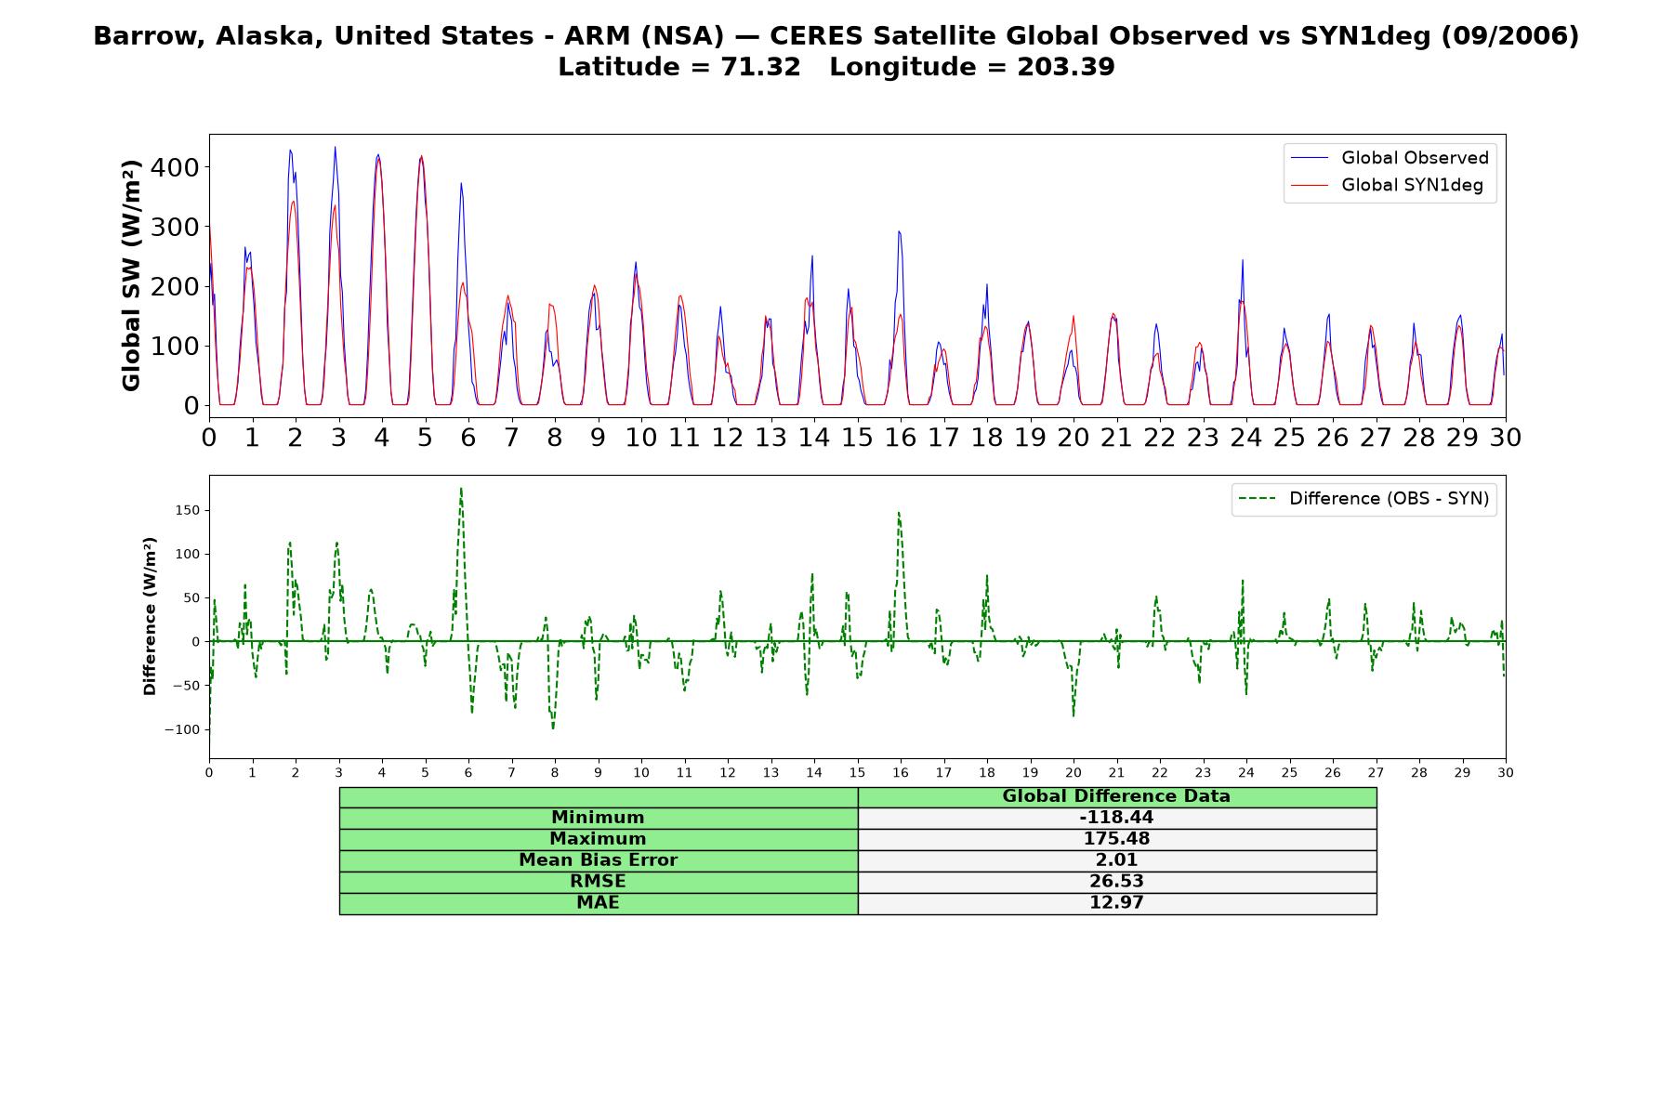Click the RMSE value 26.53 cell
Image resolution: width=1673 pixels, height=1115 pixels.
click(x=1117, y=882)
